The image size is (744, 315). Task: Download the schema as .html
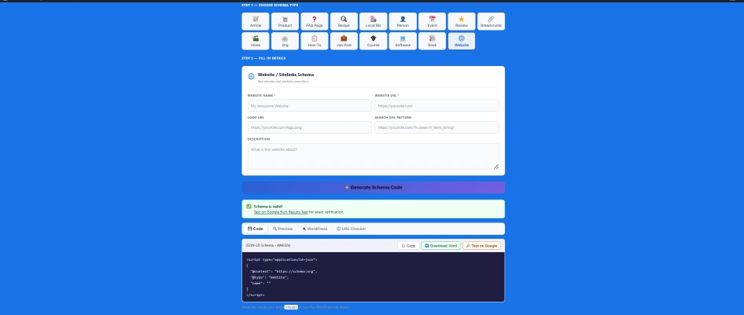[x=440, y=246]
